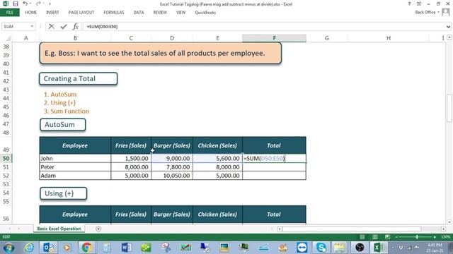453x254 pixels.
Task: Open the QuickBooks ribbon tab
Action: 205,13
